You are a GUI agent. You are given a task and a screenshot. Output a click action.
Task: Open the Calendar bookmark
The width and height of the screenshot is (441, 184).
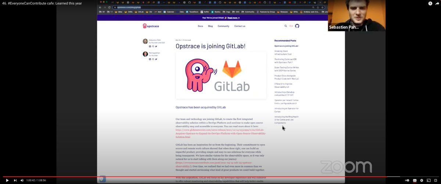point(169,12)
